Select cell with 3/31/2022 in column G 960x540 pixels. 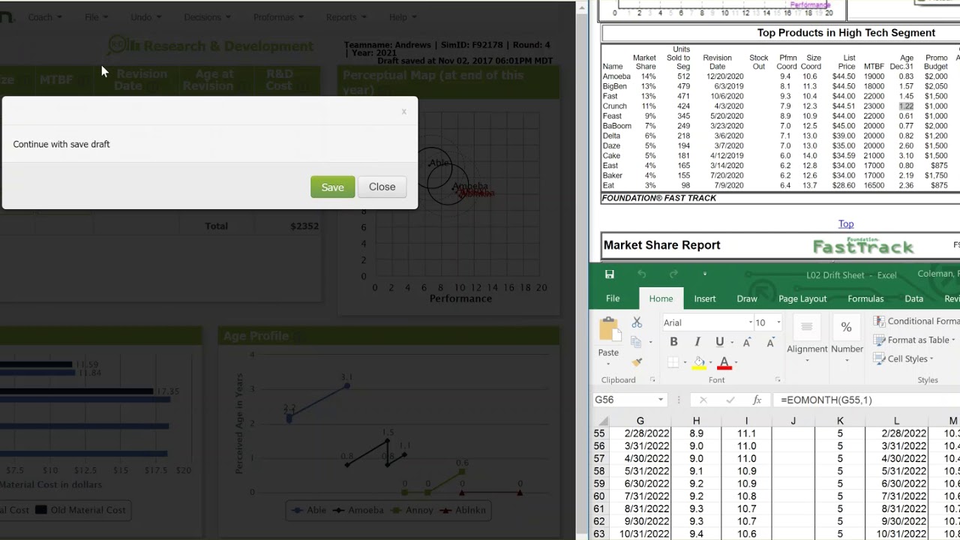tap(640, 446)
